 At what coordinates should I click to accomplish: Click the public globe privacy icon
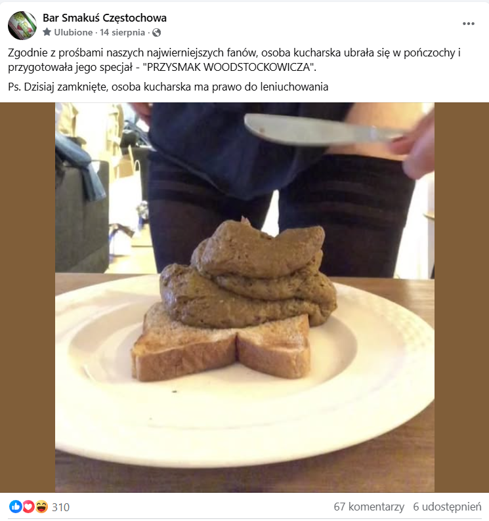[157, 32]
